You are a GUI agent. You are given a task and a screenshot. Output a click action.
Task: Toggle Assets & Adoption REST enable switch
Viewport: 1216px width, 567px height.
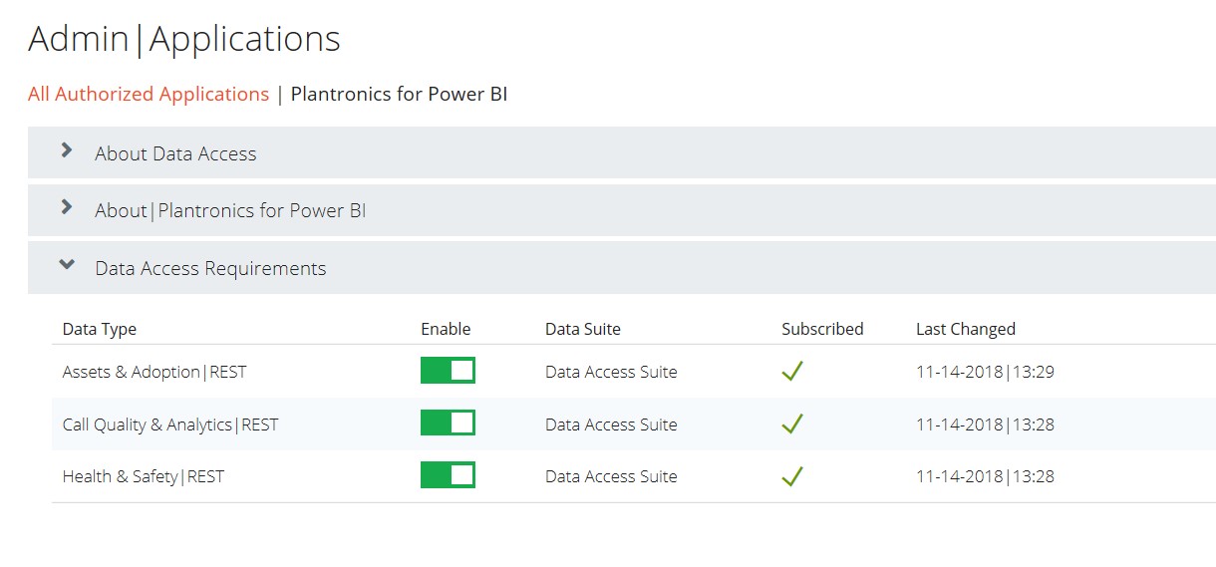(448, 371)
